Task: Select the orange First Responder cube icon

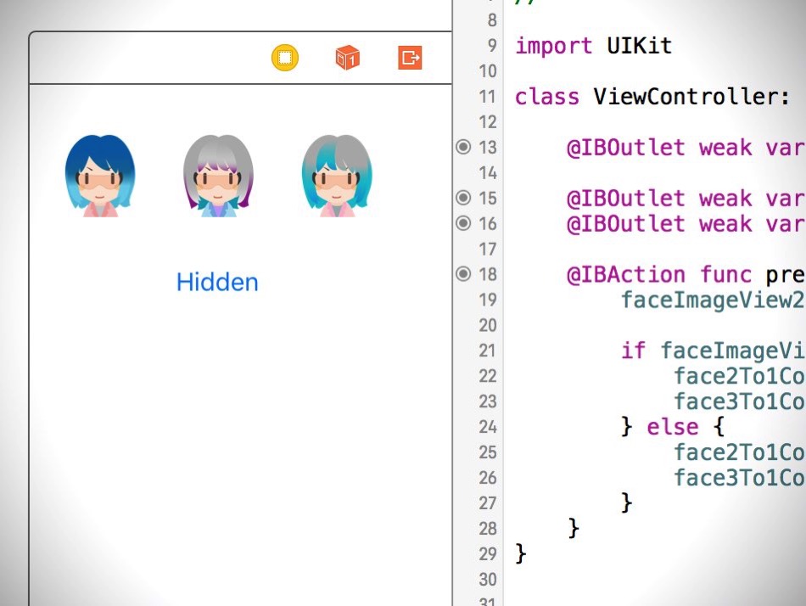Action: [348, 58]
